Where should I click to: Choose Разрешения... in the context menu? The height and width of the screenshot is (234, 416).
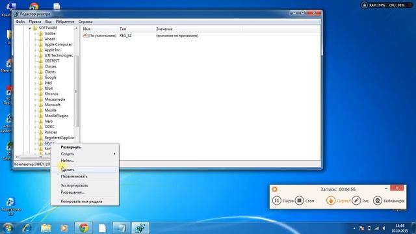(x=84, y=192)
